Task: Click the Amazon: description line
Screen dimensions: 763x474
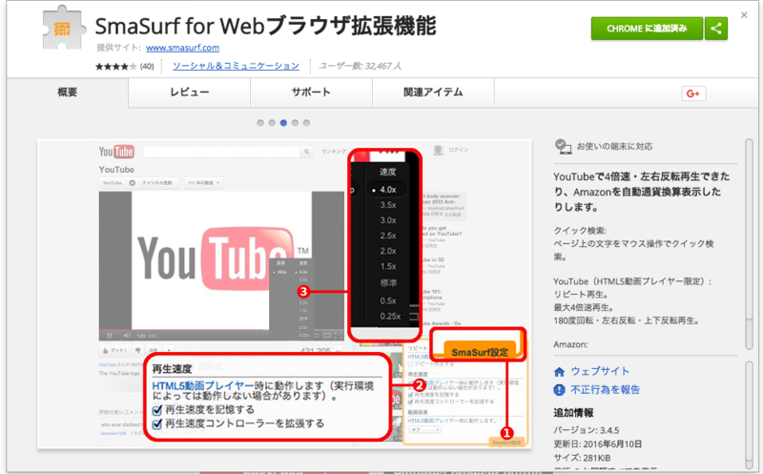Action: tap(570, 344)
